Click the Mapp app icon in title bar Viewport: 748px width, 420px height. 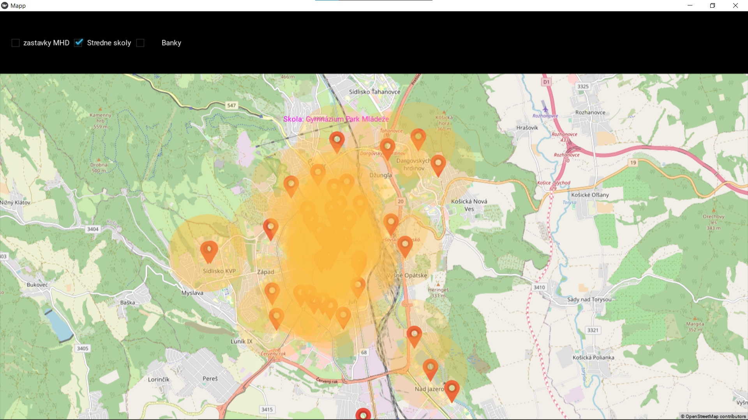coord(5,5)
